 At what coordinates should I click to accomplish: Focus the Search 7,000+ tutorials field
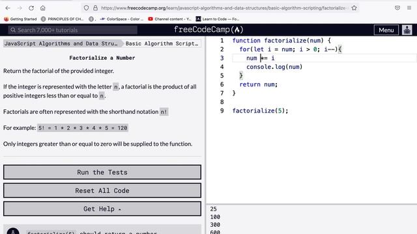coord(72,30)
